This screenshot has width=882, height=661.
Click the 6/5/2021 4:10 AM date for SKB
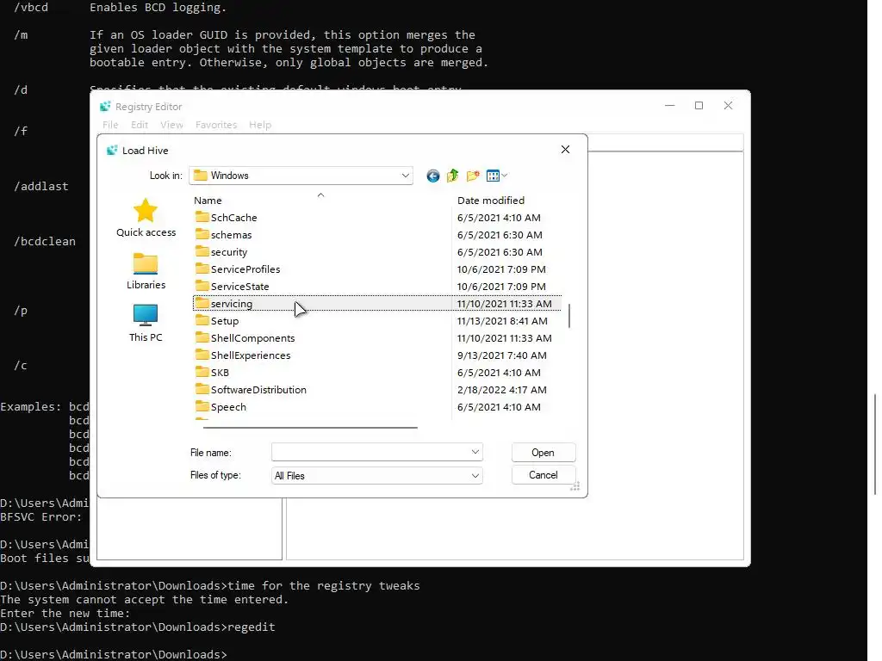pyautogui.click(x=499, y=373)
